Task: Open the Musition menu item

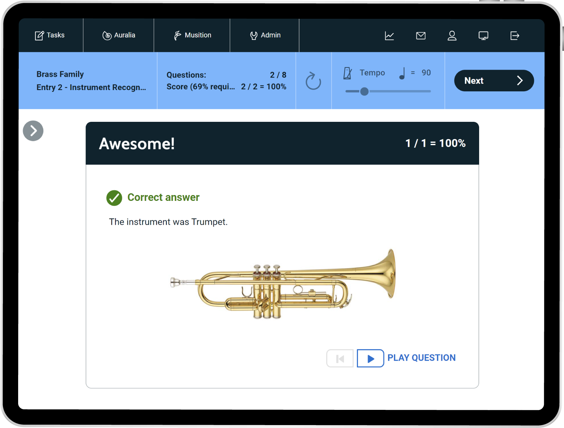Action: [192, 35]
